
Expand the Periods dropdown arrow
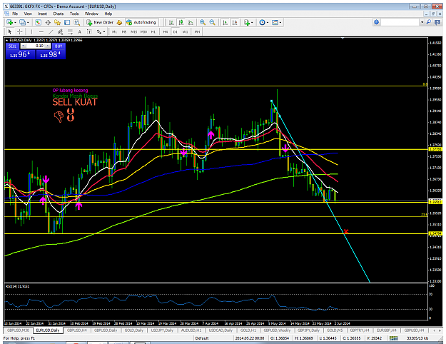click(268, 22)
